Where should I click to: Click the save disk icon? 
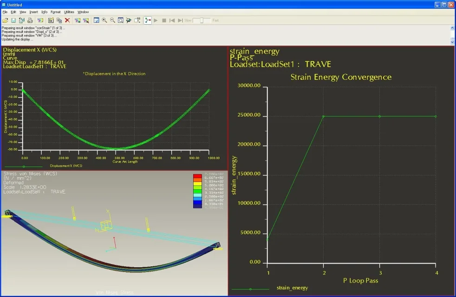[13, 20]
